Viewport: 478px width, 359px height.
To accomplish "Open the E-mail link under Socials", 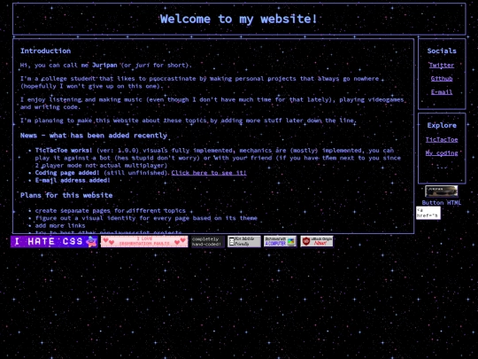I will click(x=442, y=92).
